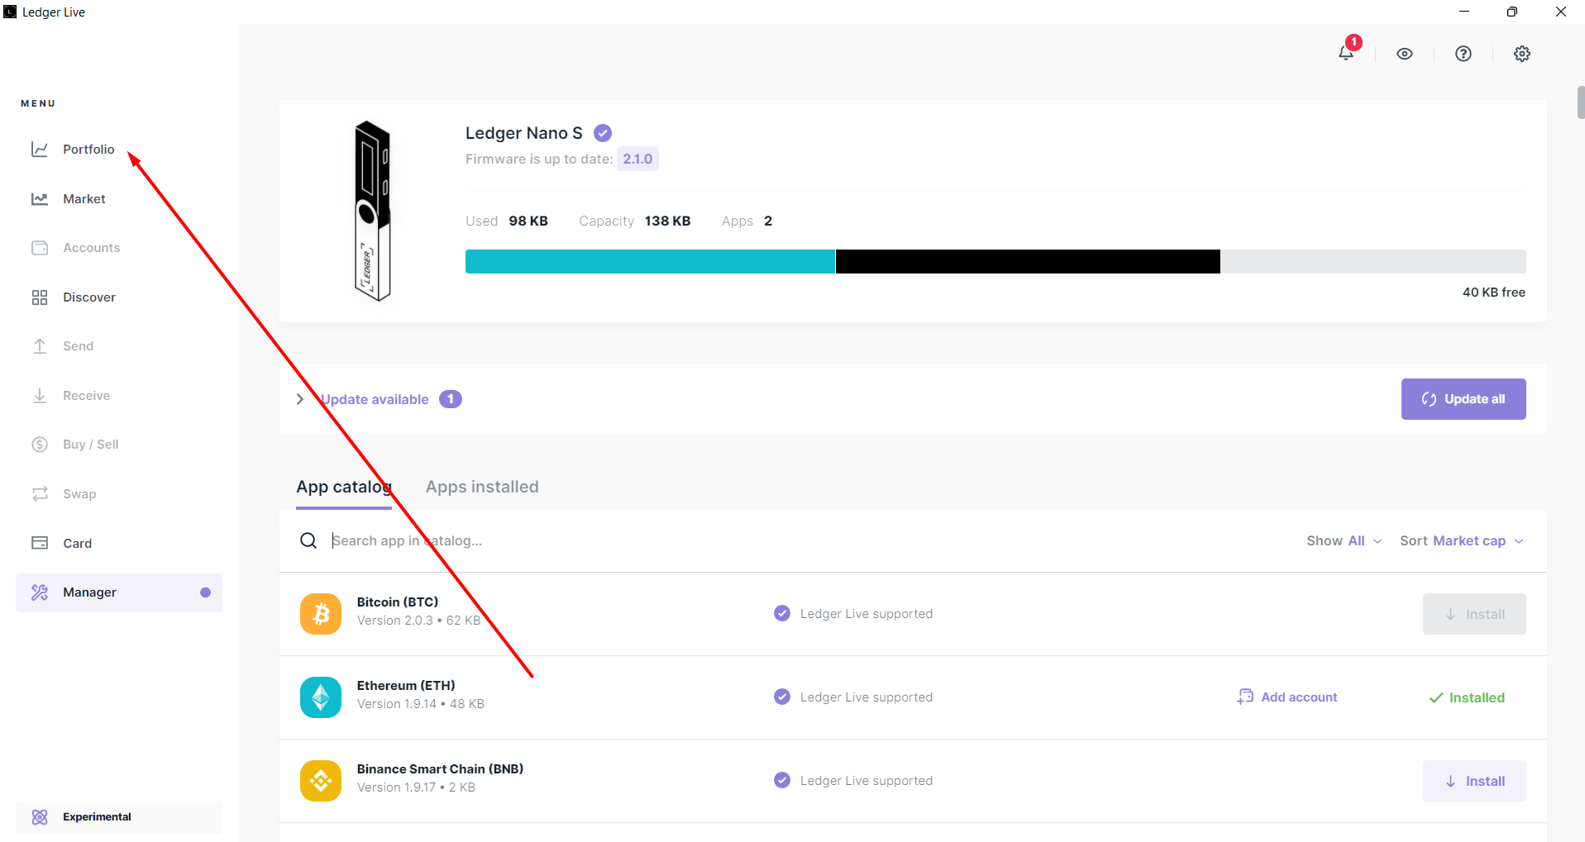Viewport: 1585px width, 842px height.
Task: Open the Discover section
Action: [89, 297]
